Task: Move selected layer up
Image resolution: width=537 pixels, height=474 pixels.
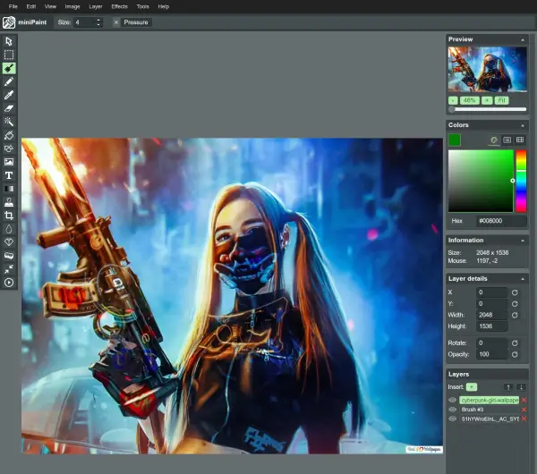Action: coord(508,387)
